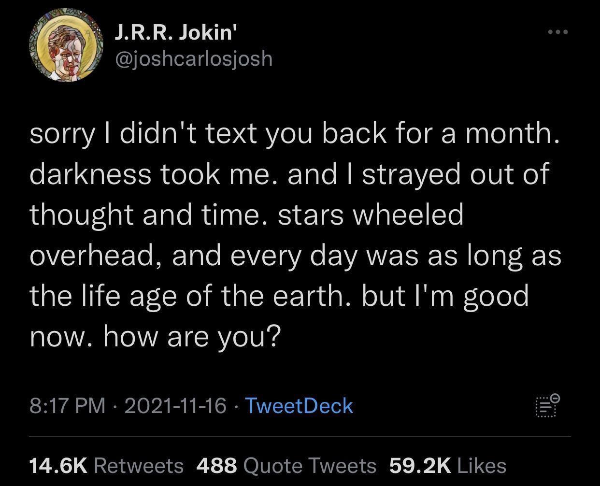Image resolution: width=600 pixels, height=486 pixels.
Task: Click the J.R.R. Jokin' display name
Action: 177,33
